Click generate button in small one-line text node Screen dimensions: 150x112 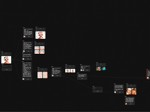[x=97, y=91]
